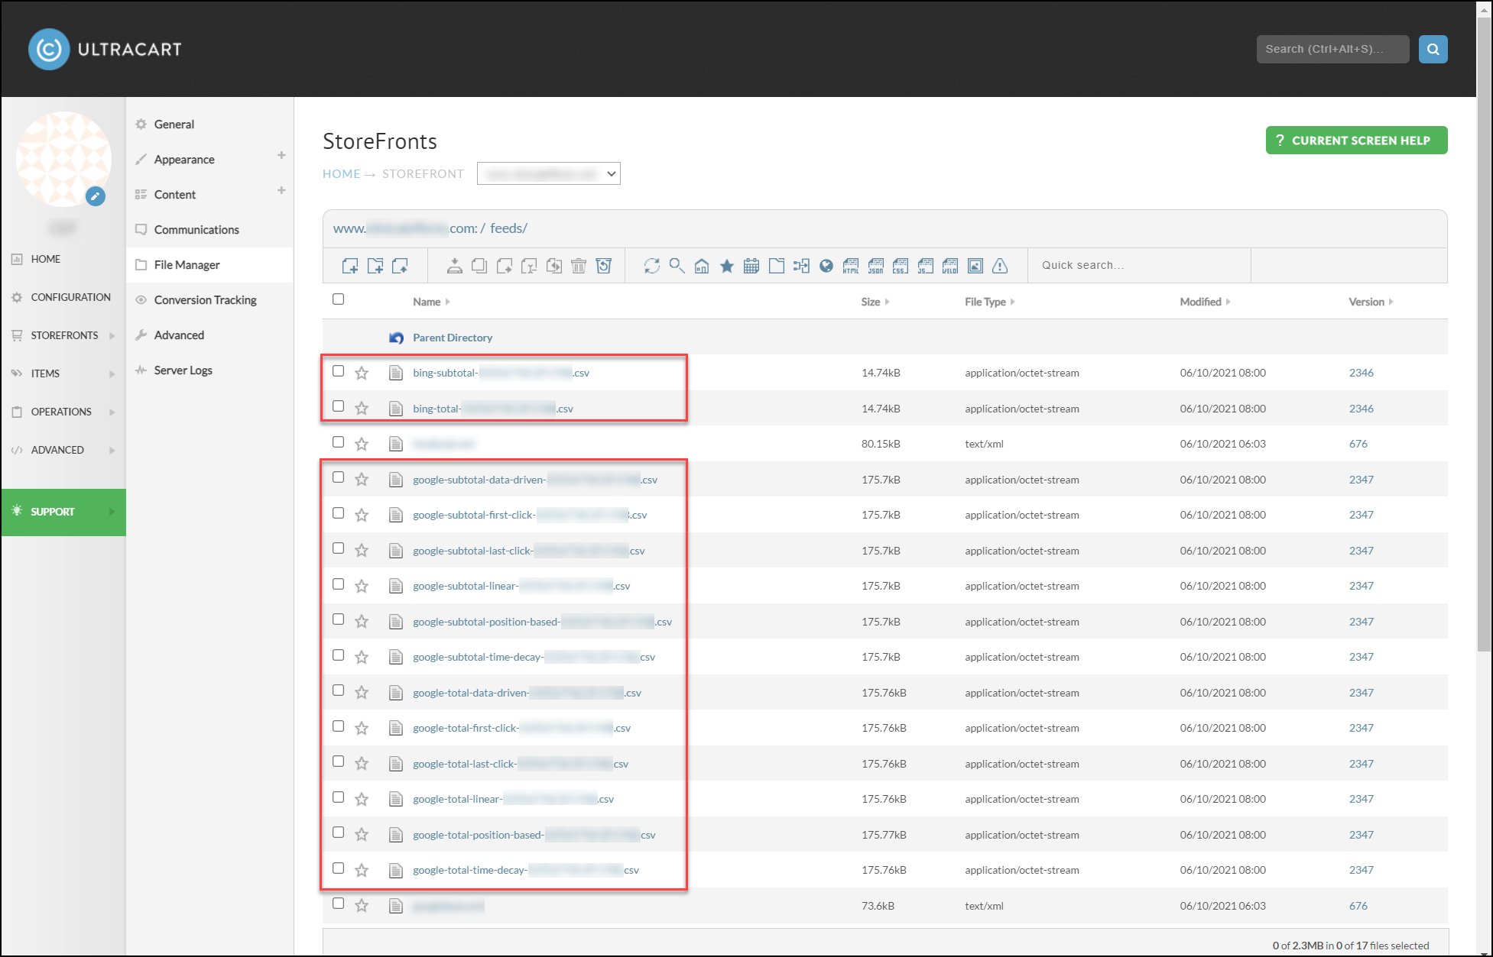Filter by JS files icon
Screen dimensions: 1493x957
pos(926,266)
